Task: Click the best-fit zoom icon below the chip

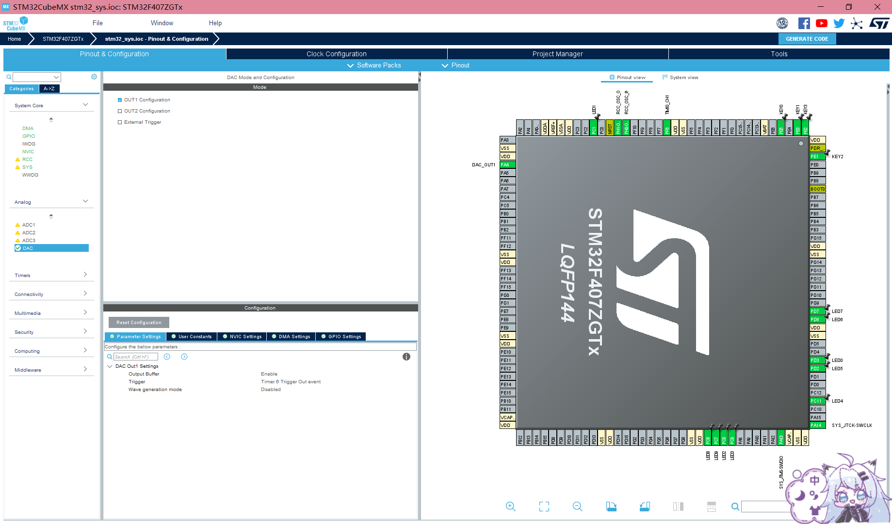Action: click(x=544, y=507)
